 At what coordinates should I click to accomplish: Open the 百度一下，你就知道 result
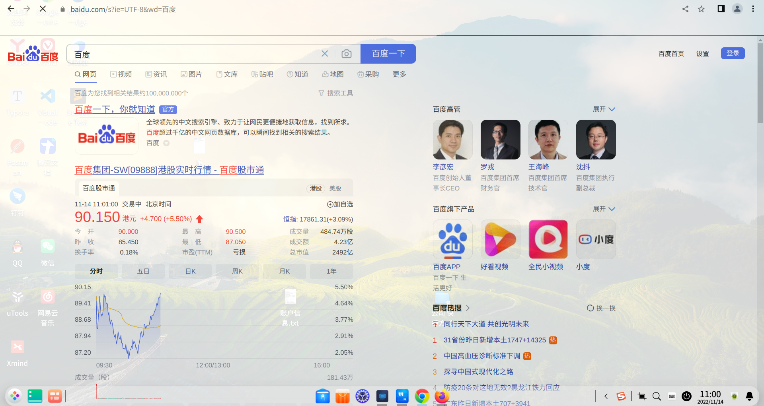point(115,109)
